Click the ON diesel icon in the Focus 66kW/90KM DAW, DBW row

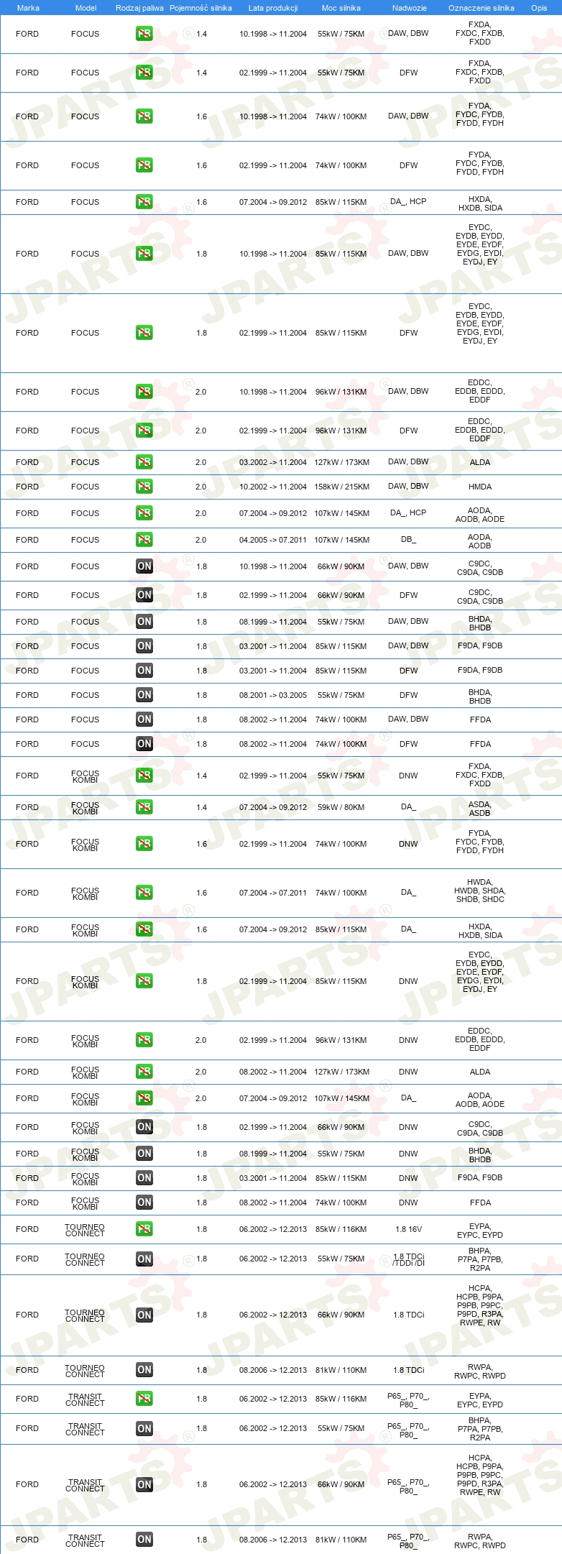click(144, 566)
